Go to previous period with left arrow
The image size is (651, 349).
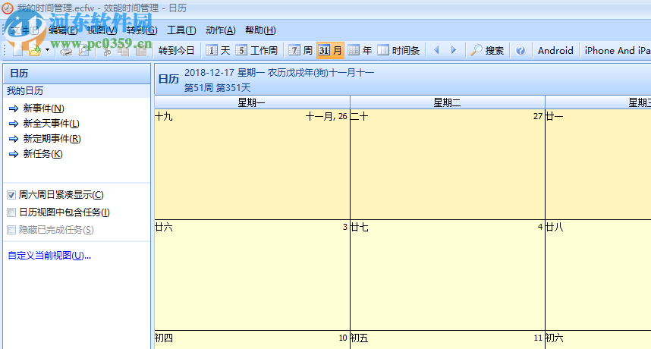pos(436,50)
